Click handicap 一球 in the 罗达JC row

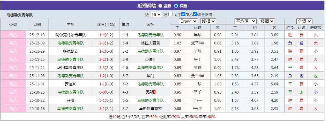click(x=197, y=84)
